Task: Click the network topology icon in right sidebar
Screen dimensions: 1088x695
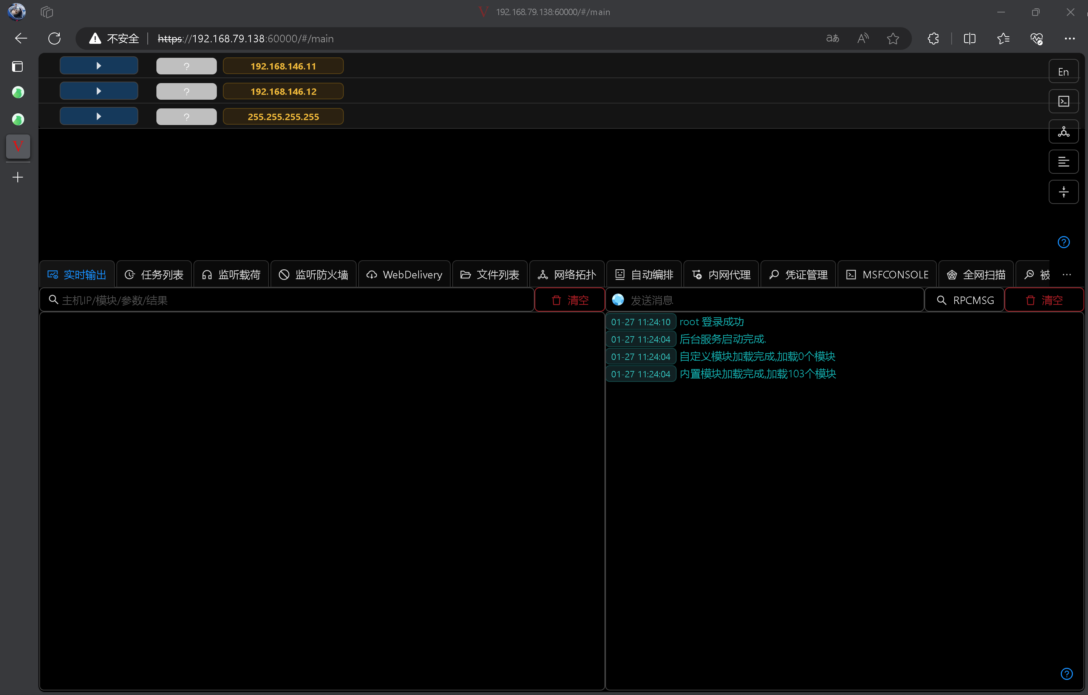Action: (1063, 131)
